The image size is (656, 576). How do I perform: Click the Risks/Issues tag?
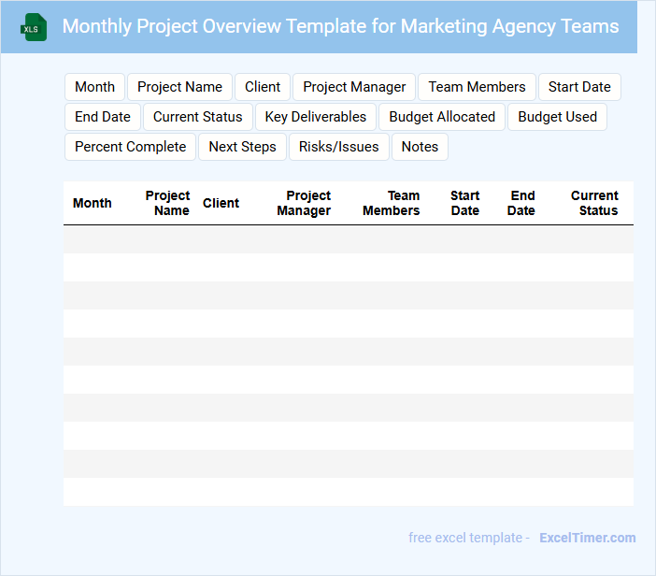pyautogui.click(x=338, y=147)
